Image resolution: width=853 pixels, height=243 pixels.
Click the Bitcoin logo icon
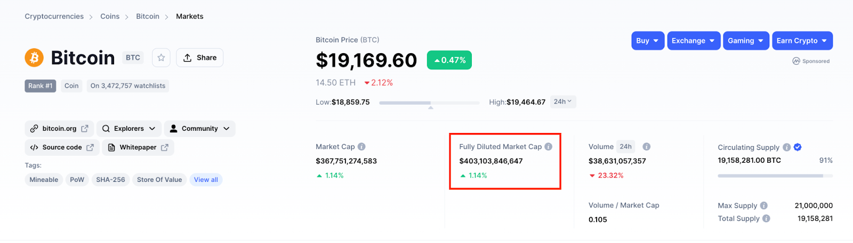click(x=34, y=57)
